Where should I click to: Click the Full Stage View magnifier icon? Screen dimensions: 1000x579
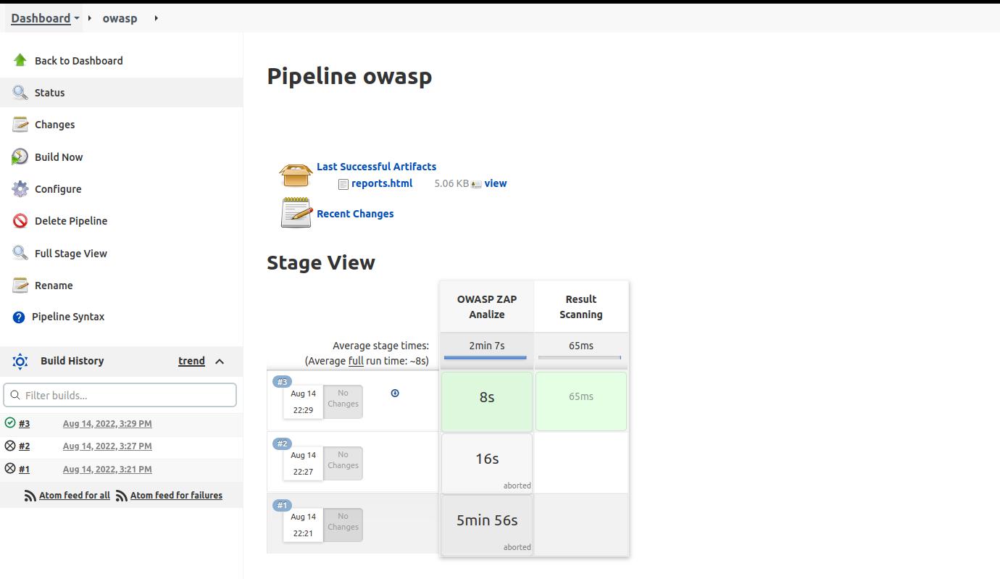20,253
